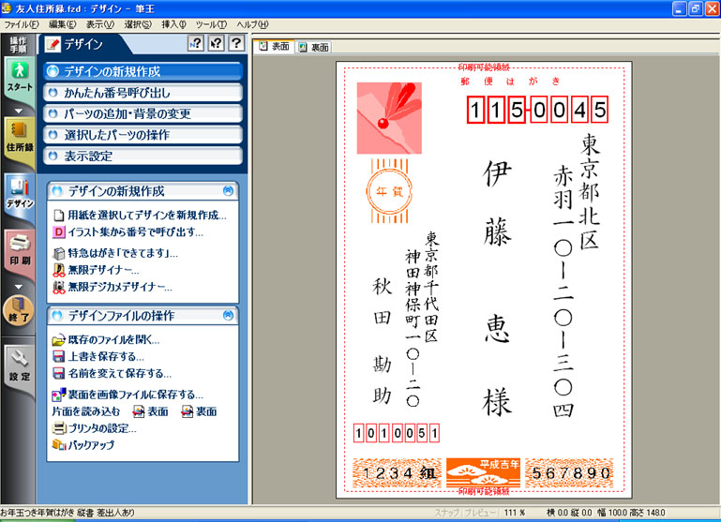Select the パーツの追加・背景の変更 option
Screen dimensions: 721x522
click(x=143, y=113)
